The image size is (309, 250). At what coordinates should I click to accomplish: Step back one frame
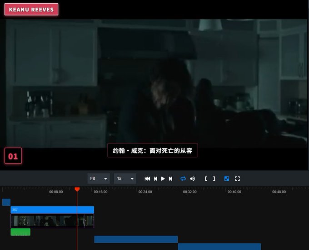[x=155, y=178]
